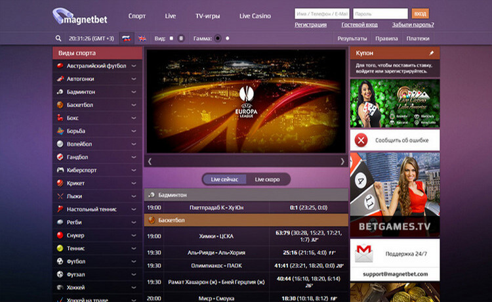Choose the dark Гамма color swatch

[x=218, y=38]
